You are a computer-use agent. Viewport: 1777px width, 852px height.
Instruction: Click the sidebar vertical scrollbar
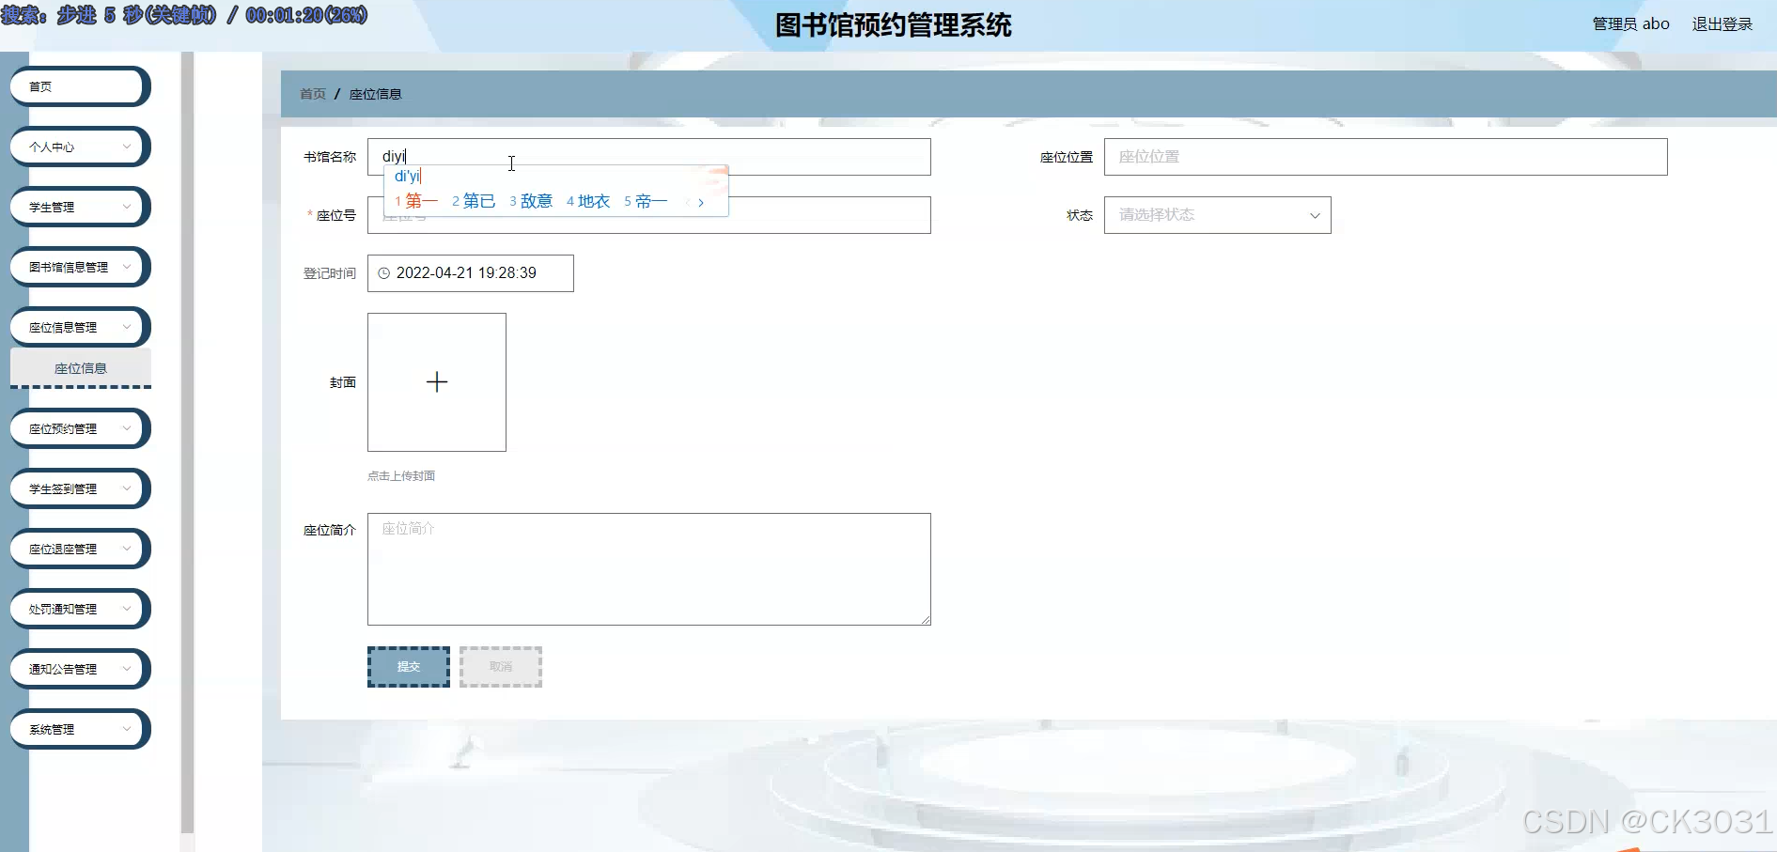(187, 441)
